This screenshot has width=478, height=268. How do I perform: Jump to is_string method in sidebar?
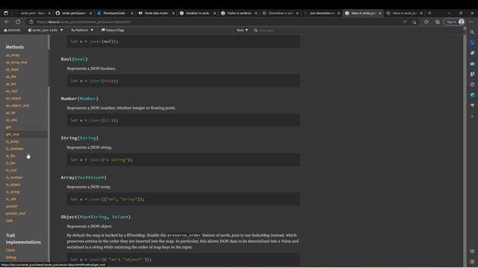pos(13,192)
